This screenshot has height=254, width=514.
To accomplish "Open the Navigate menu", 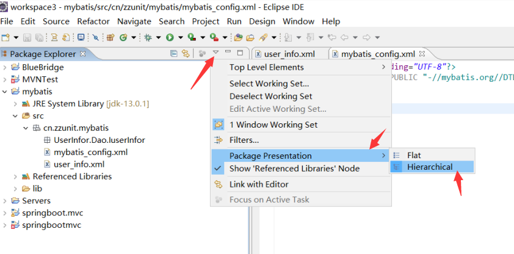I will 134,21.
